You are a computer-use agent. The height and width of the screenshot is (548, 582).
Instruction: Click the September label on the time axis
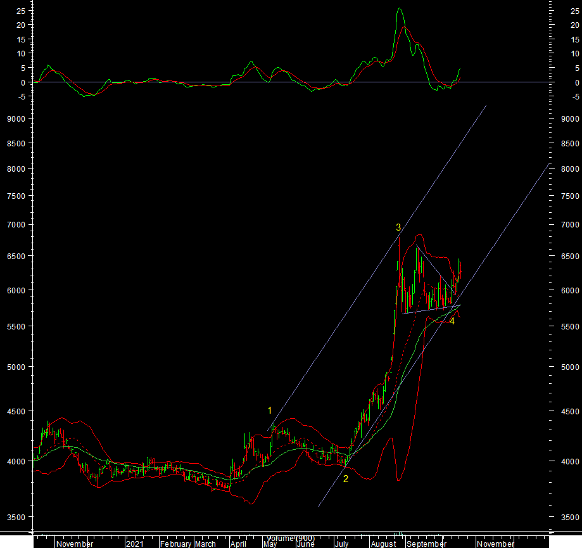(x=427, y=544)
